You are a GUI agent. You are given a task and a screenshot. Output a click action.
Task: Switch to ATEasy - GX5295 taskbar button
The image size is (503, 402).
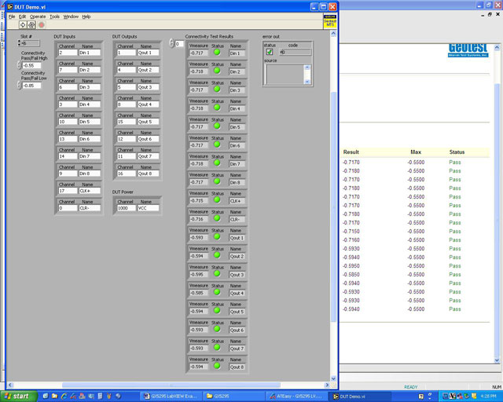point(297,397)
